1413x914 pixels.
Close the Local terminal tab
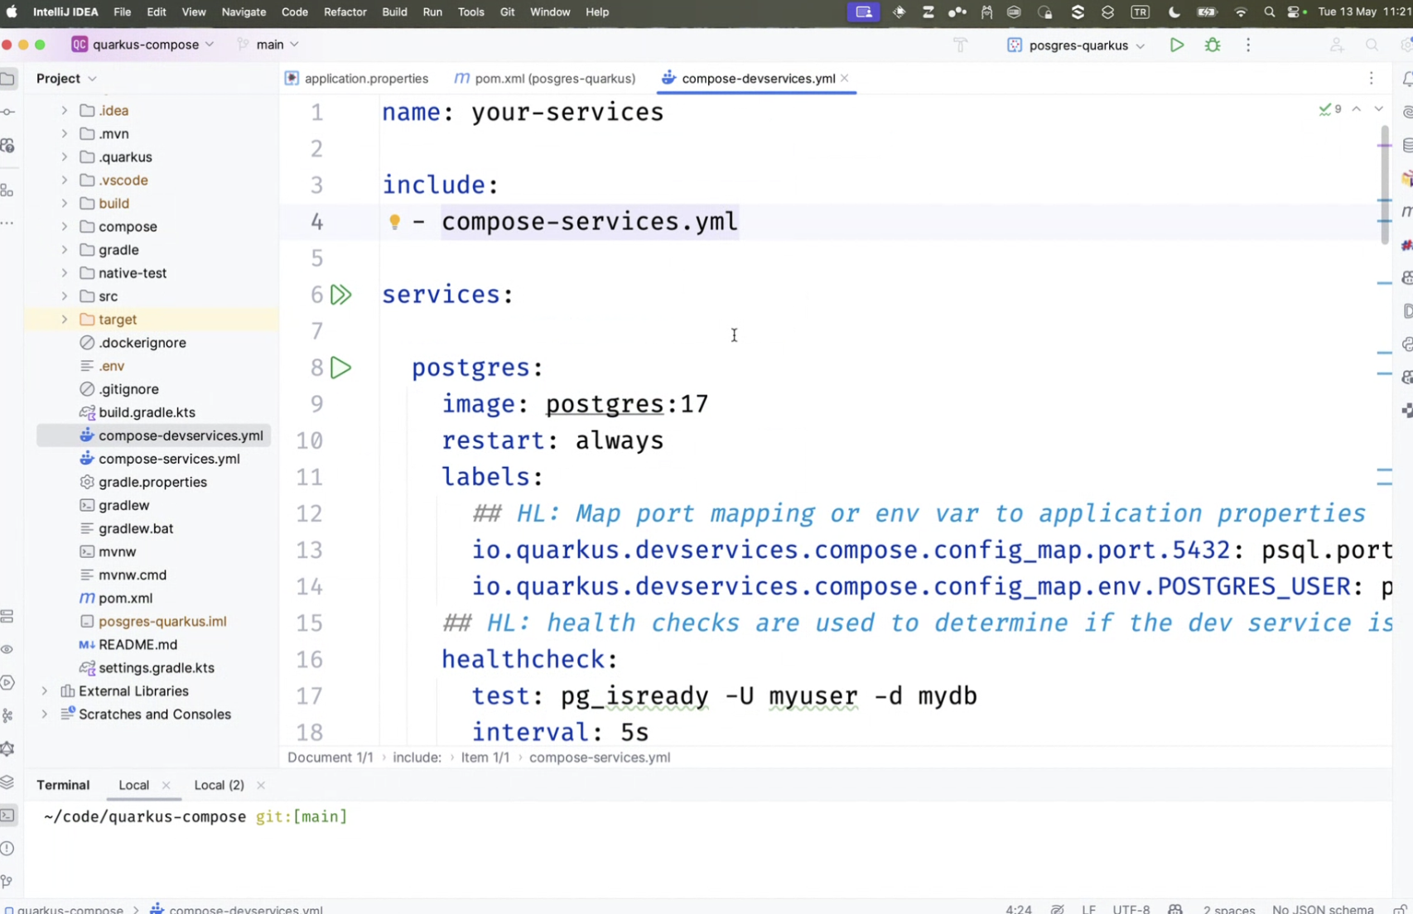click(x=166, y=785)
